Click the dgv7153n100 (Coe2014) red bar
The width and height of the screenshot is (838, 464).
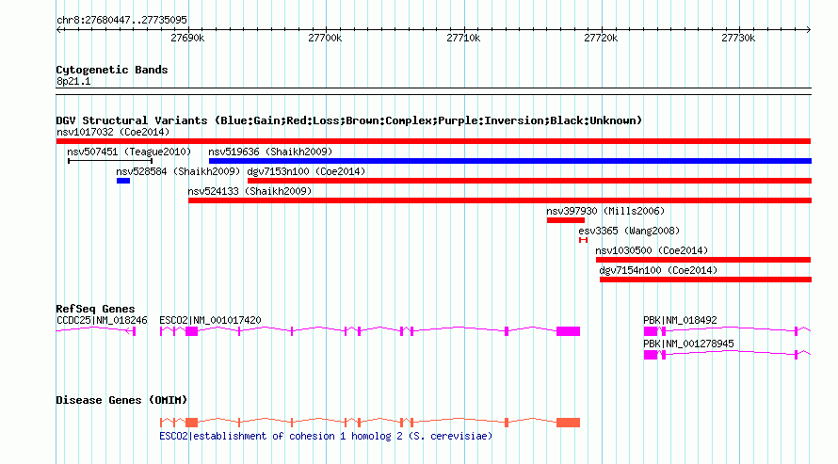(x=529, y=181)
